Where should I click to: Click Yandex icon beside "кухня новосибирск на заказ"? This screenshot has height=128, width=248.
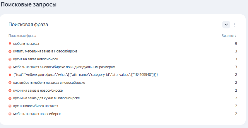tap(10, 106)
